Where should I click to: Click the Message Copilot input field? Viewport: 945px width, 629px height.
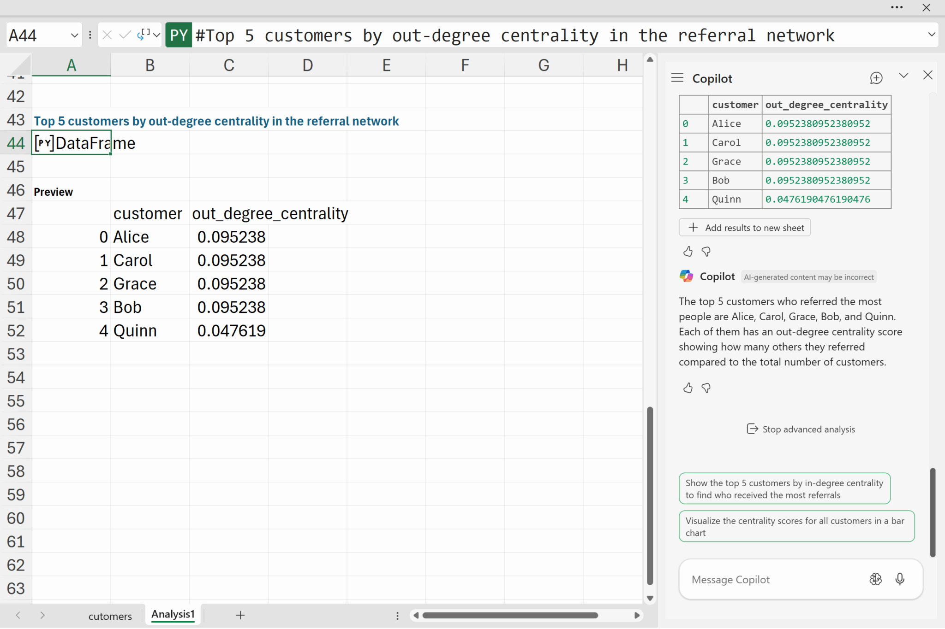(x=775, y=579)
